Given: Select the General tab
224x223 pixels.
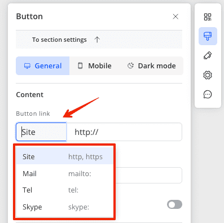Looking at the screenshot, I should click(43, 66).
